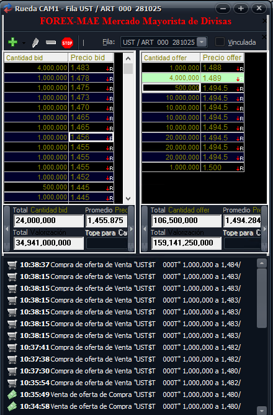
Task: Click red arrow R icon on 1,483 bid
Action: click(110, 69)
